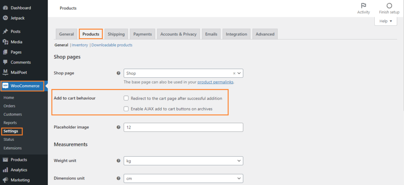Click the Dashboard gauge icon
Image resolution: width=404 pixels, height=185 pixels.
[6, 8]
